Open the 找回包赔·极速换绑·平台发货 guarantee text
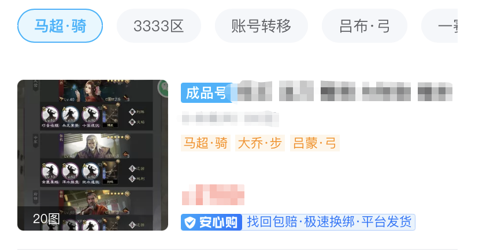The width and height of the screenshot is (490, 252). (x=329, y=222)
